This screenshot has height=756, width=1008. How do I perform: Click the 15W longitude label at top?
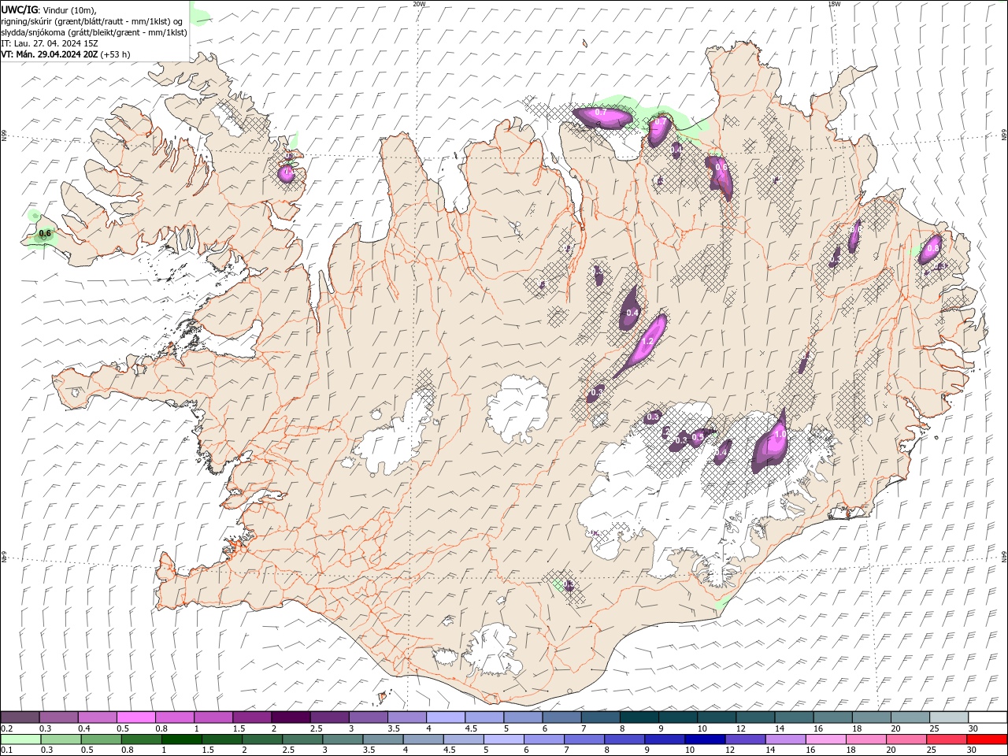click(834, 4)
